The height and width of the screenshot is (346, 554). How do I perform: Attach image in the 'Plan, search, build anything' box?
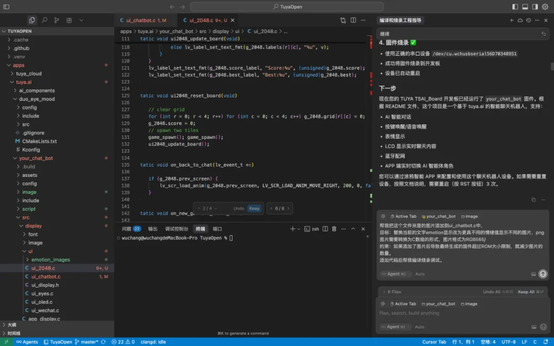coord(534,327)
